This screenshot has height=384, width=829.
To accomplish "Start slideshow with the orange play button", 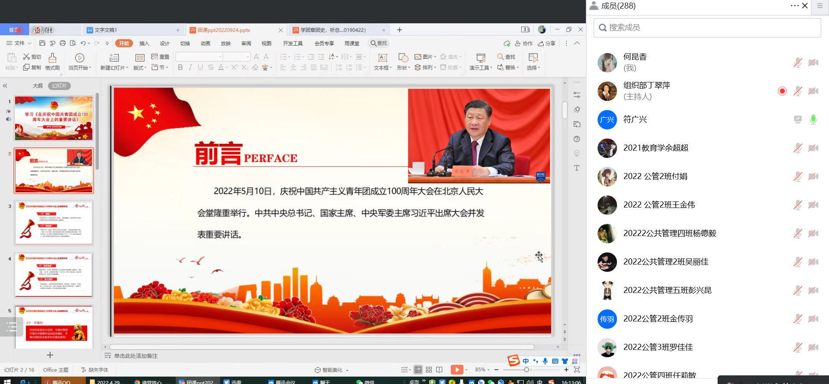I will [x=456, y=370].
